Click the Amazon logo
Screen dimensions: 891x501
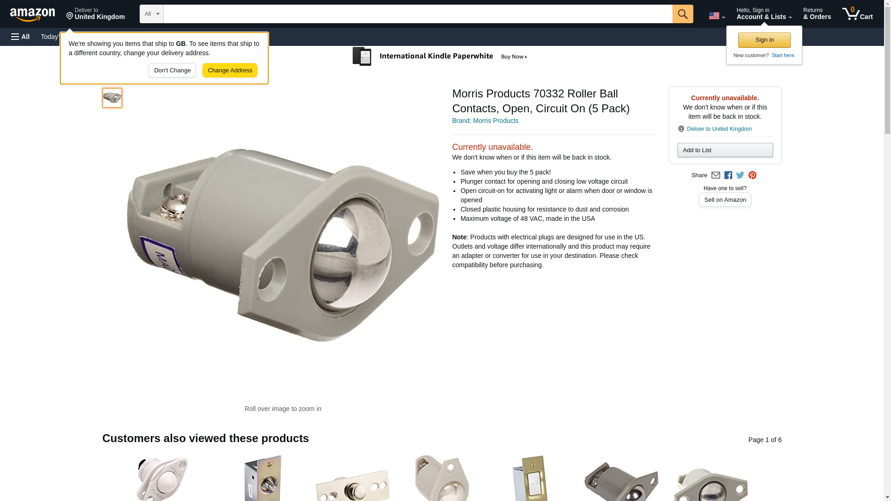32,14
